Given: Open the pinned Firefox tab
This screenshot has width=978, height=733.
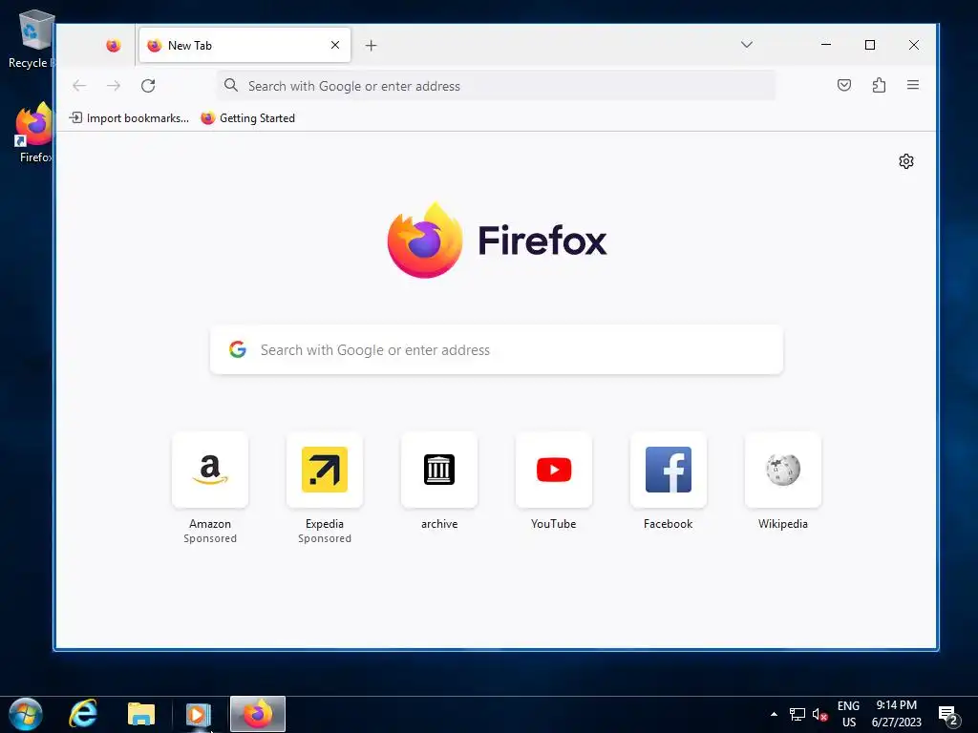Looking at the screenshot, I should click(113, 46).
